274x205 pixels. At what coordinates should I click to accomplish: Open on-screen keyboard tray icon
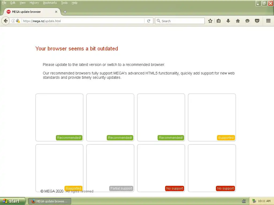click(x=244, y=201)
